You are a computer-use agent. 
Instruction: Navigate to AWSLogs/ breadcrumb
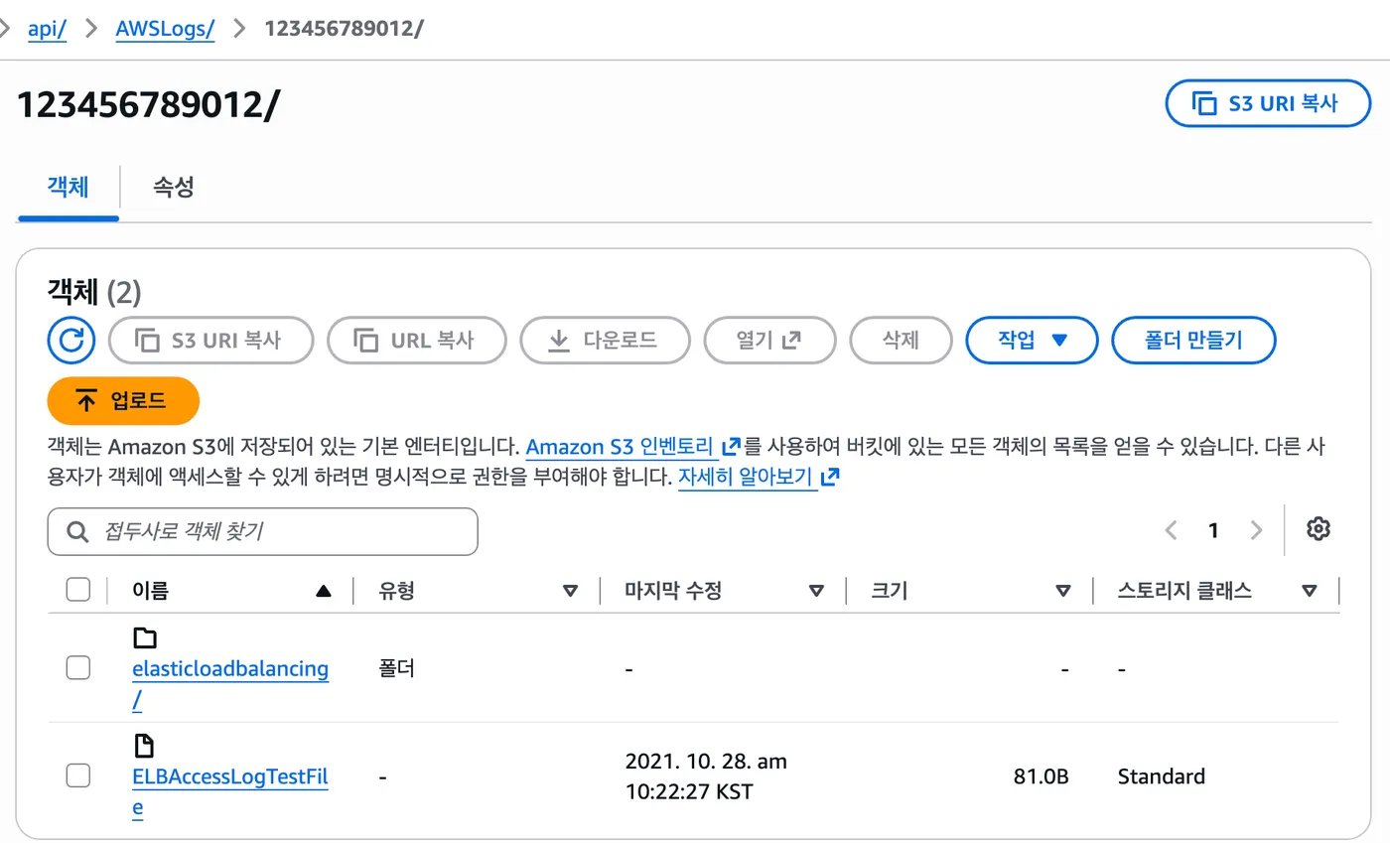165,28
